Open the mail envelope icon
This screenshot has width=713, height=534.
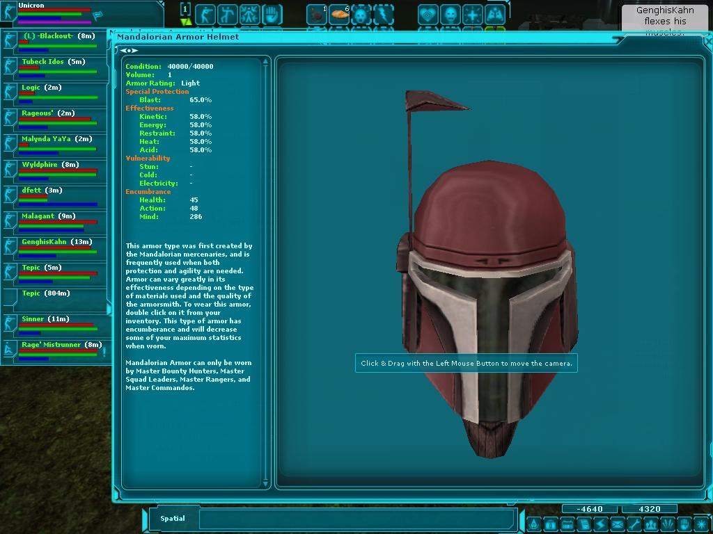tap(618, 524)
